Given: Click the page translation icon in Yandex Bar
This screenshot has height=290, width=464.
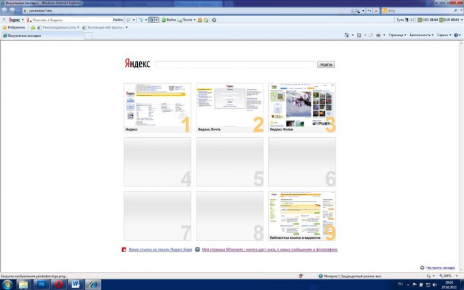Looking at the screenshot, I should coord(141,20).
